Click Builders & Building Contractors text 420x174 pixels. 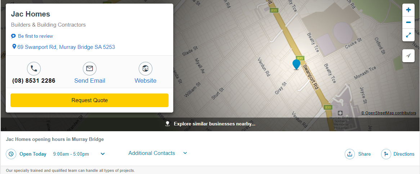pyautogui.click(x=48, y=25)
